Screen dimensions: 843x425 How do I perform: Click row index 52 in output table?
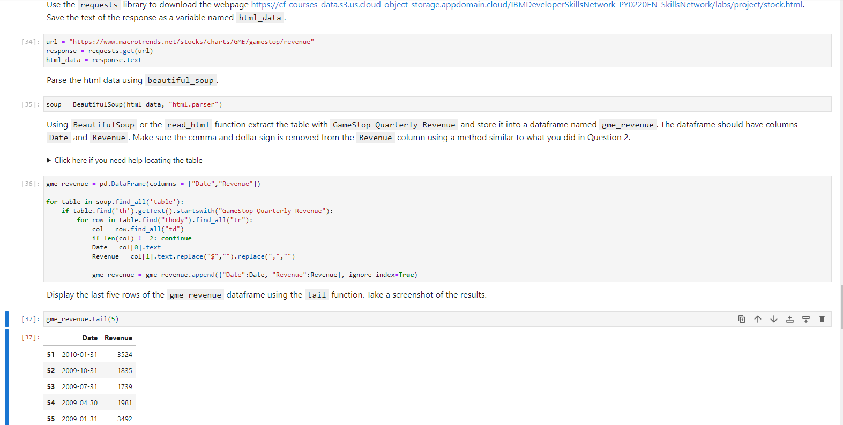click(51, 370)
